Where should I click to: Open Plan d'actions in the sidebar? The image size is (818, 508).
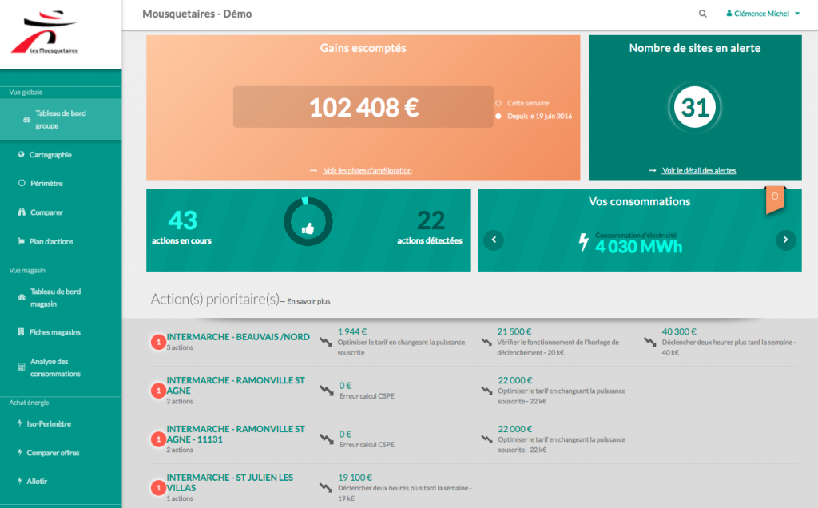[51, 241]
